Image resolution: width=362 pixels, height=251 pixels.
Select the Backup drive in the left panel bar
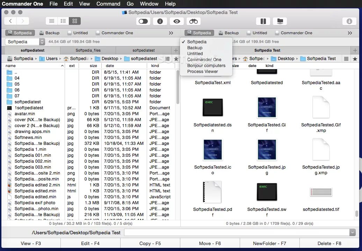(49, 33)
